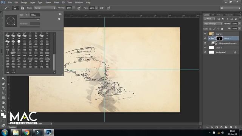Click the Lock all padlock icon

click(222, 29)
